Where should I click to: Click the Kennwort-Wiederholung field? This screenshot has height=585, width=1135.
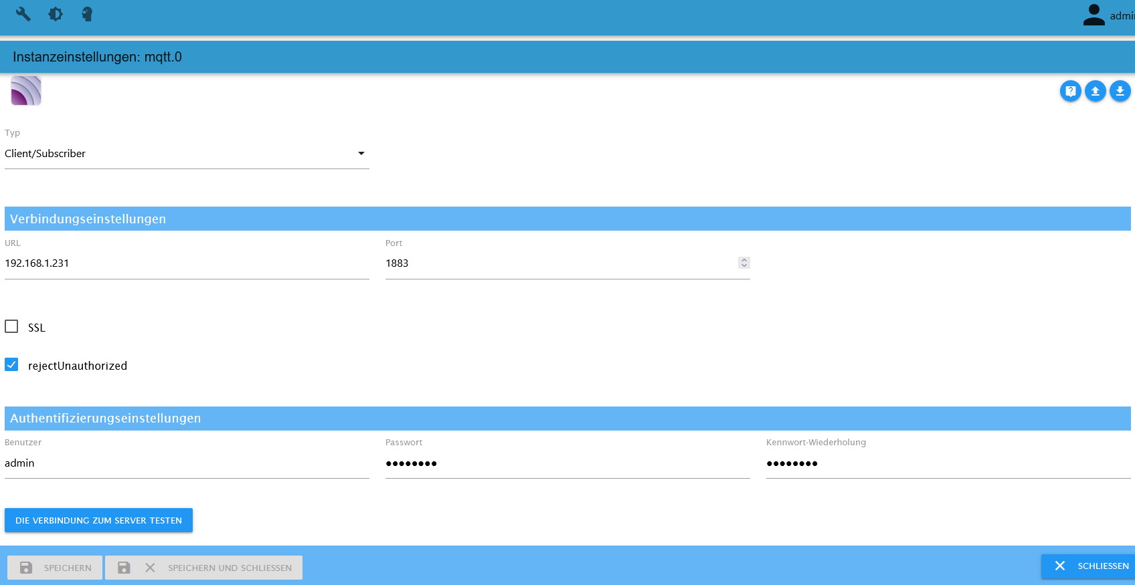(x=948, y=463)
